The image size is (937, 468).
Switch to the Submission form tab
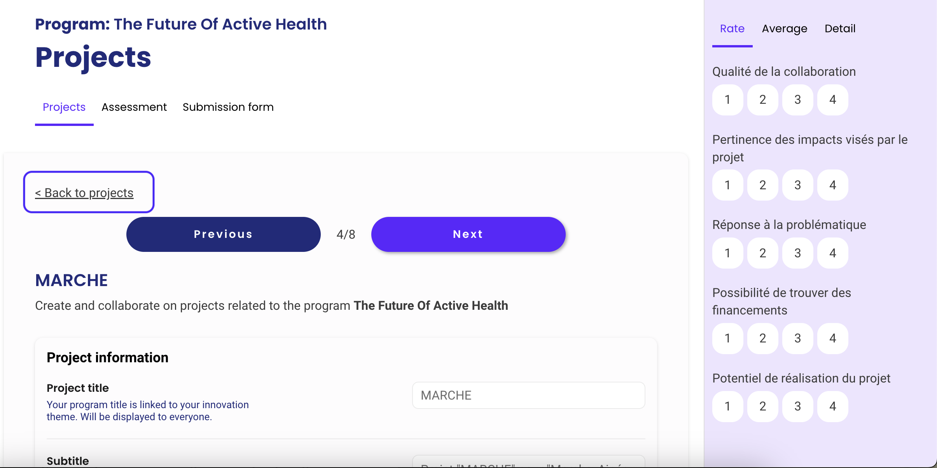228,107
